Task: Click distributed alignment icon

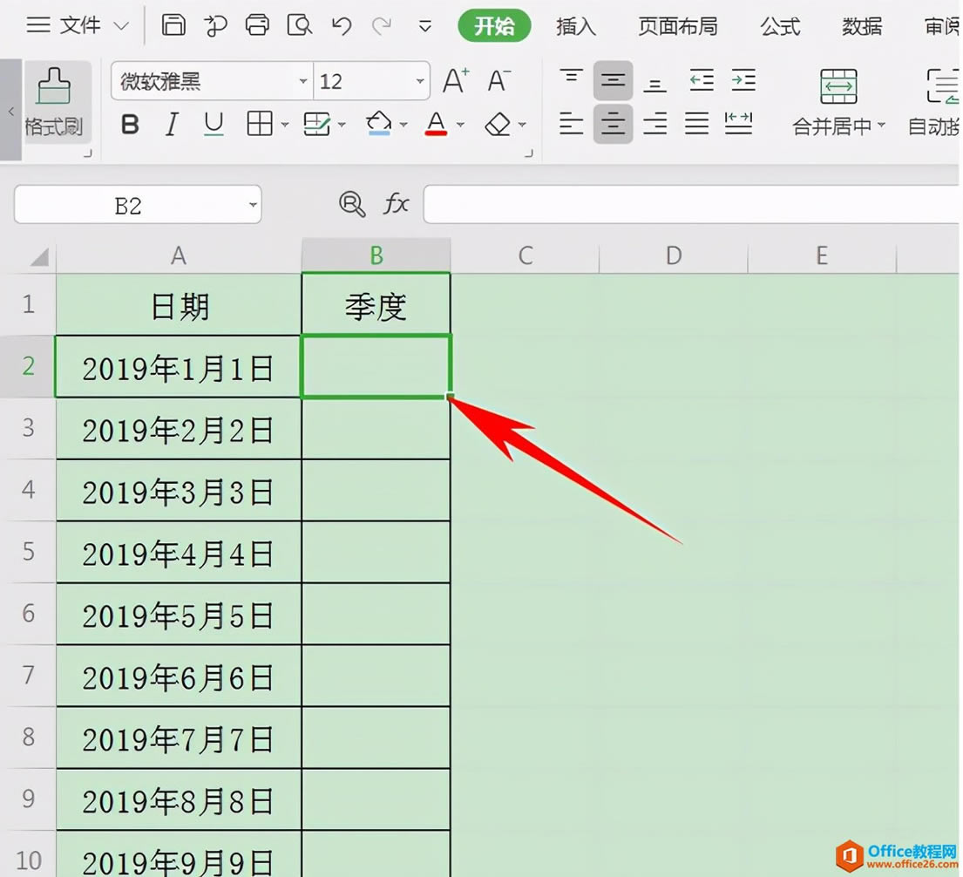Action: 738,124
